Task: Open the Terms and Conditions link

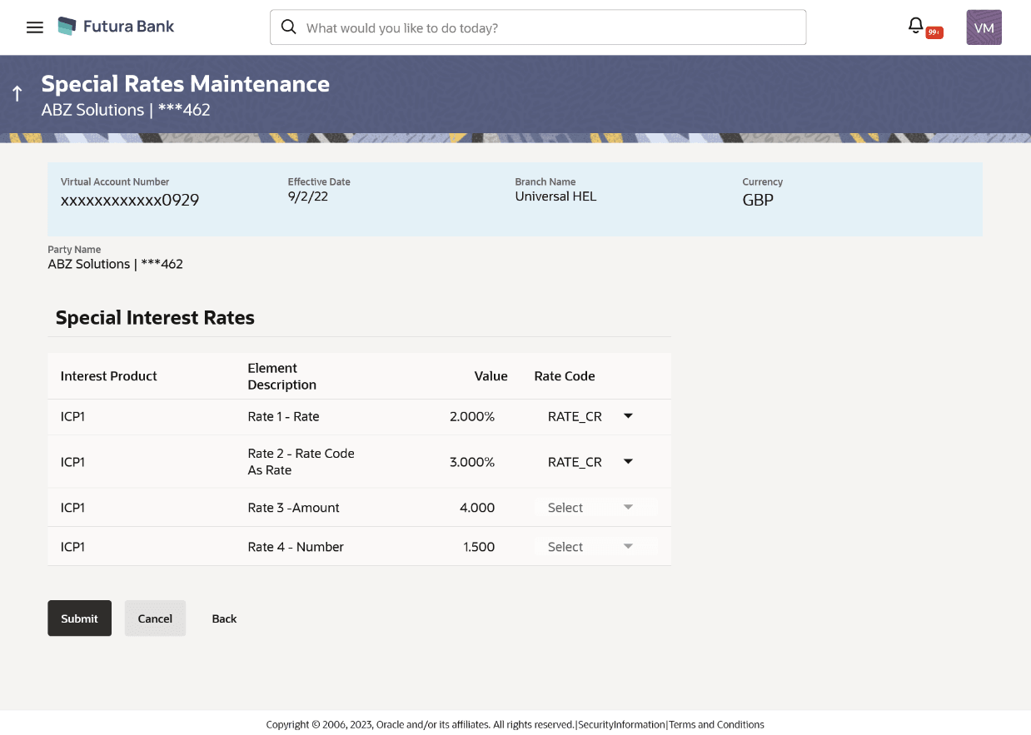Action: 716,725
